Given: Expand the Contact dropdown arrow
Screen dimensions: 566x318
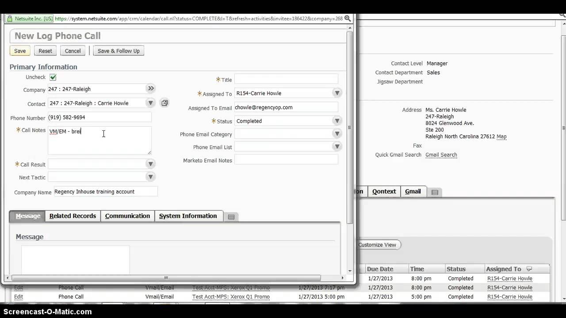Looking at the screenshot, I should (x=151, y=103).
